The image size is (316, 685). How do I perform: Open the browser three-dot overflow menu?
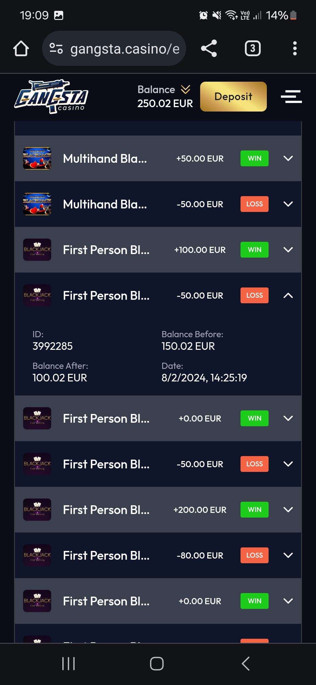[x=295, y=48]
